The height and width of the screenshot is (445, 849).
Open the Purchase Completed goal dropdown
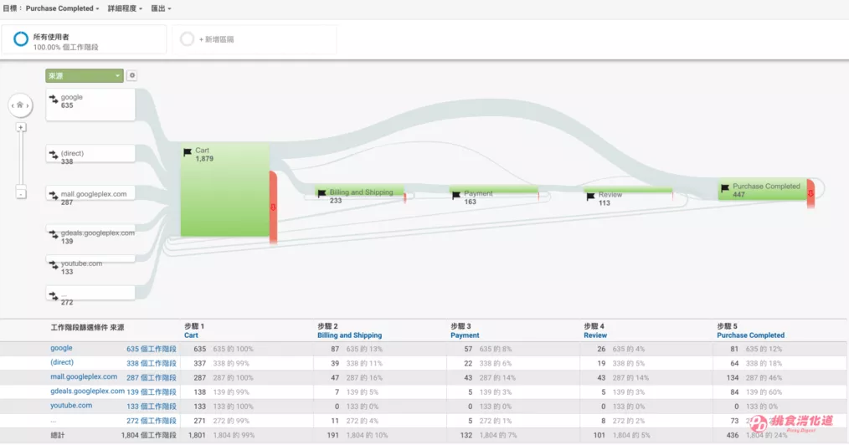pos(62,8)
